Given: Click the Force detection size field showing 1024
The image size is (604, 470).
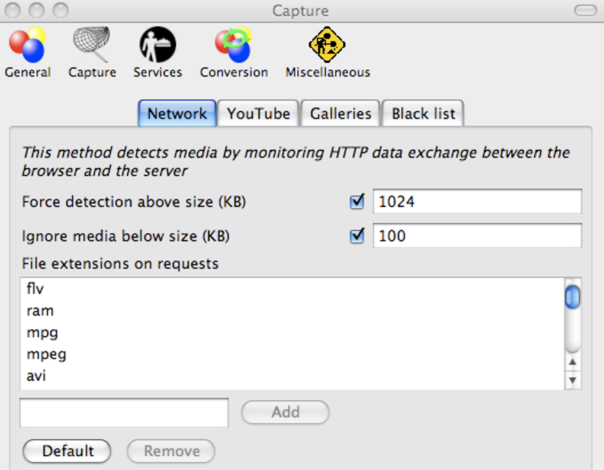Looking at the screenshot, I should pyautogui.click(x=477, y=202).
